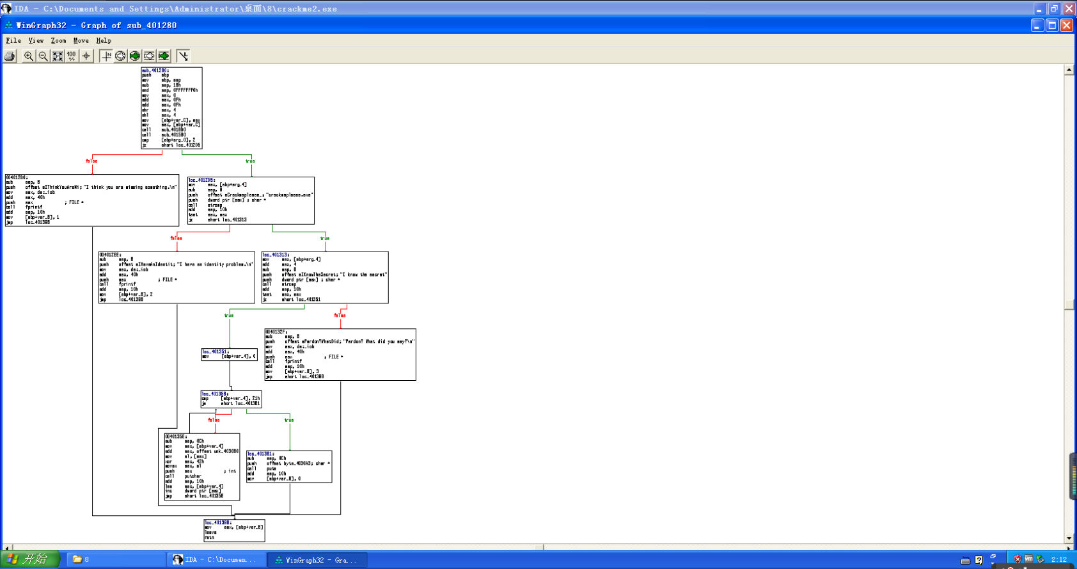Expand the Move menu
The height and width of the screenshot is (569, 1077).
tap(81, 40)
